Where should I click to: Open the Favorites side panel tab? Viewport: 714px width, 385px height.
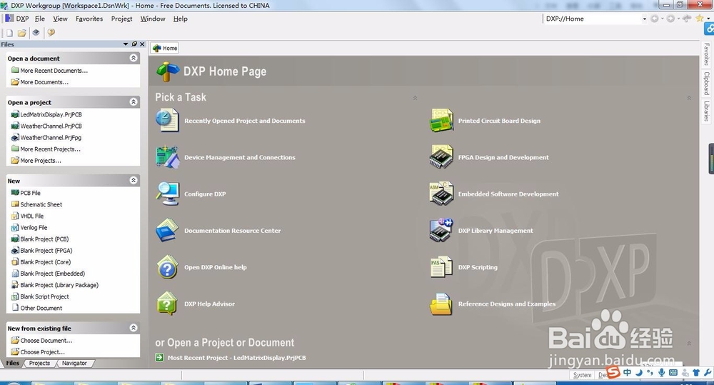pyautogui.click(x=706, y=54)
